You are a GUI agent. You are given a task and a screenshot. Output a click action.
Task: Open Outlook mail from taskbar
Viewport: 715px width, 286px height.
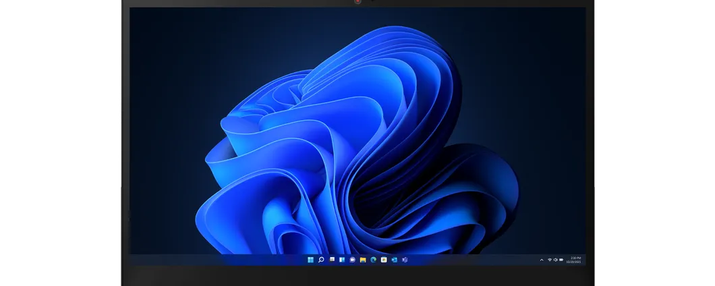pos(395,260)
